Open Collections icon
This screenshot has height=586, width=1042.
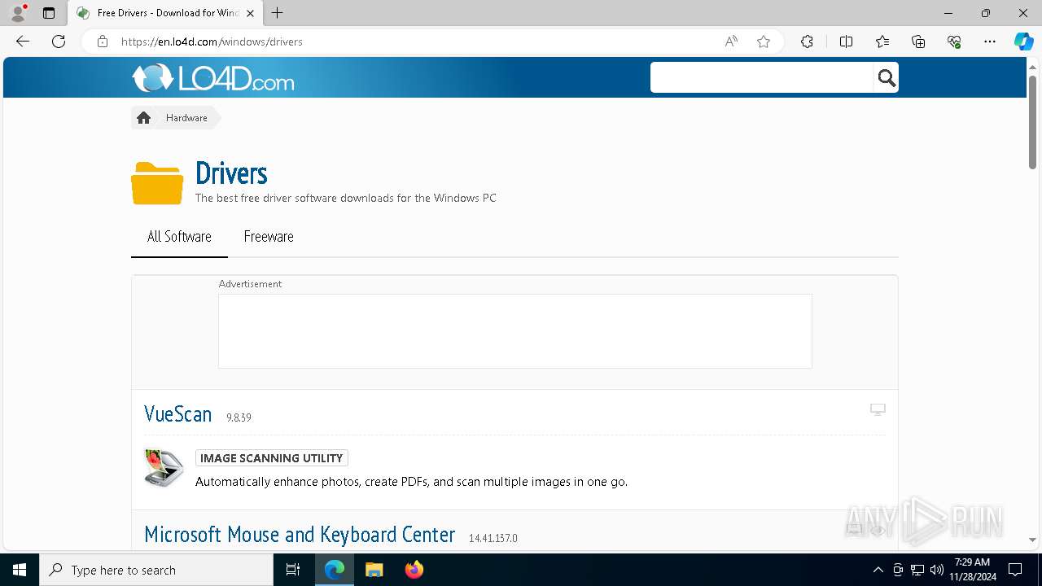918,42
